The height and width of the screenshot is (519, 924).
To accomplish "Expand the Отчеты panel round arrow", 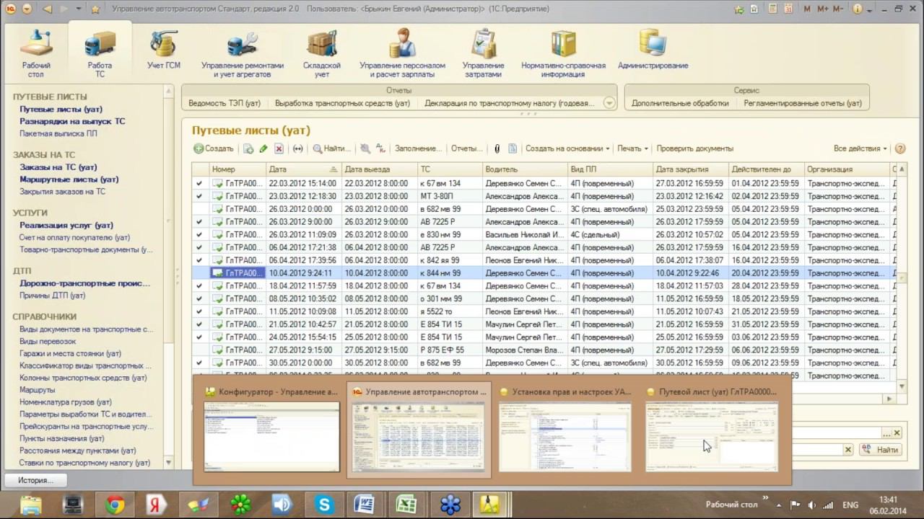I will coord(609,103).
